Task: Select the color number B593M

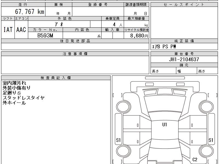Action: [45, 36]
